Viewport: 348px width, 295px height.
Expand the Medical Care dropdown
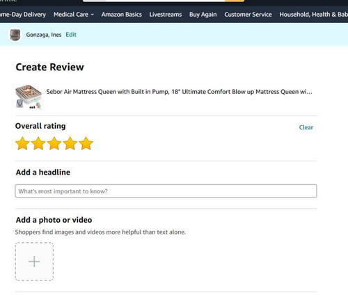[74, 15]
